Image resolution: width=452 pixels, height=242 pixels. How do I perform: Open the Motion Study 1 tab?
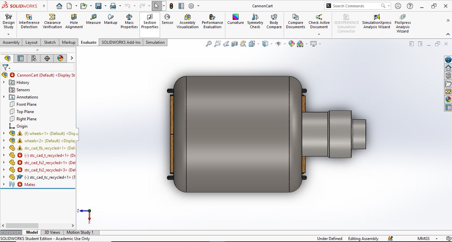click(x=80, y=232)
